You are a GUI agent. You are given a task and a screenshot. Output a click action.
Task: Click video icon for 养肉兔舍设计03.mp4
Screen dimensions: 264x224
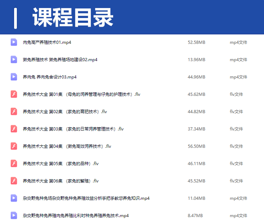pyautogui.click(x=14, y=77)
